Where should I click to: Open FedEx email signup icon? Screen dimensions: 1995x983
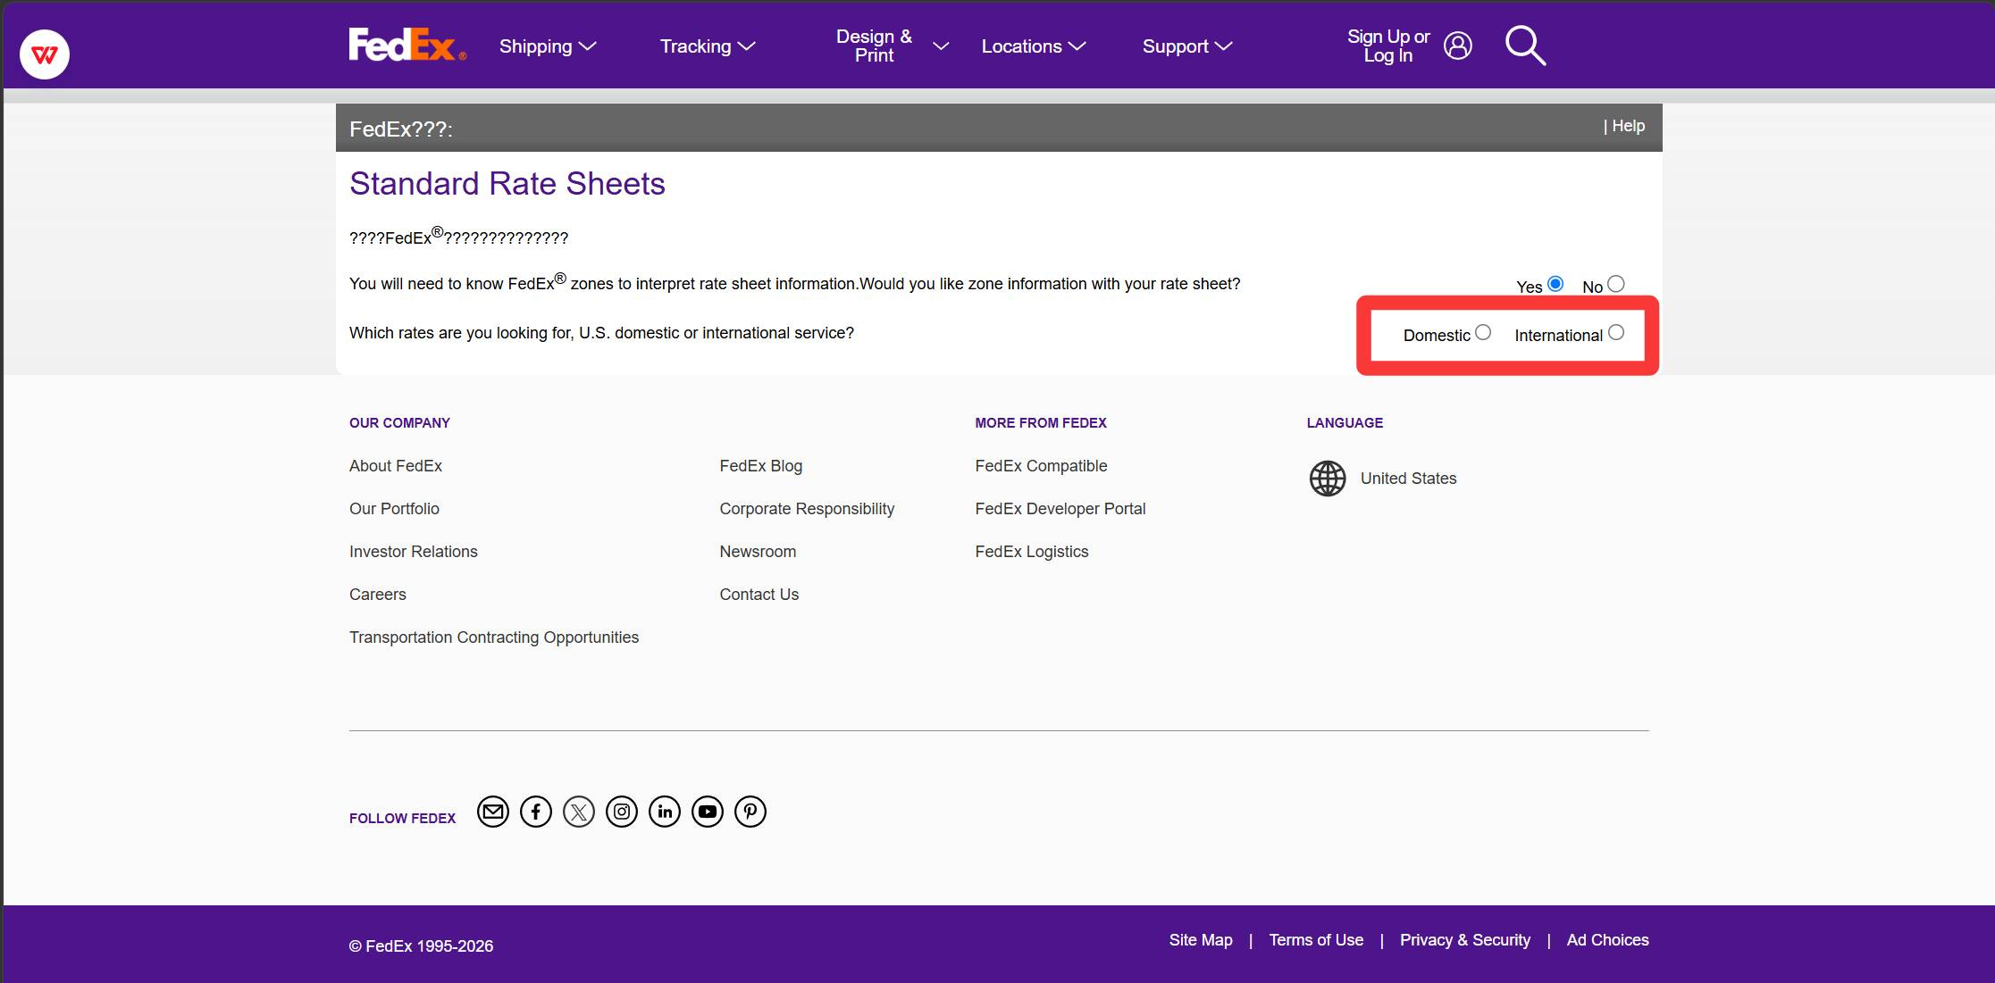(493, 812)
